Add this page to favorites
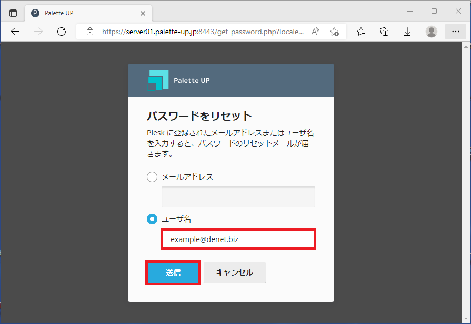 pyautogui.click(x=334, y=32)
